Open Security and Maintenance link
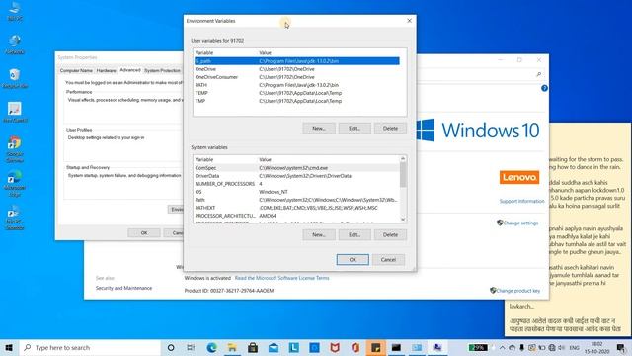The height and width of the screenshot is (356, 632). 123,288
